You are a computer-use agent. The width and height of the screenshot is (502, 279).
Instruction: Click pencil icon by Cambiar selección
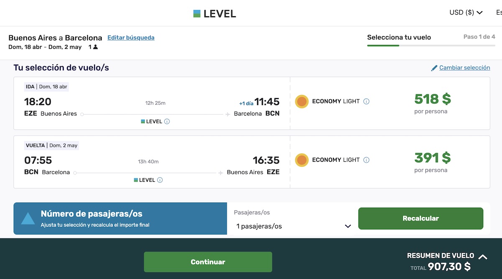[434, 68]
